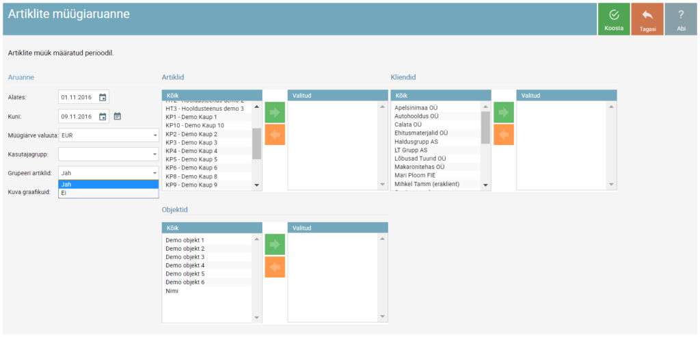Screen dimensions: 700x337
Task: Remove Kliendid selection with orange left arrow
Action: [x=504, y=135]
